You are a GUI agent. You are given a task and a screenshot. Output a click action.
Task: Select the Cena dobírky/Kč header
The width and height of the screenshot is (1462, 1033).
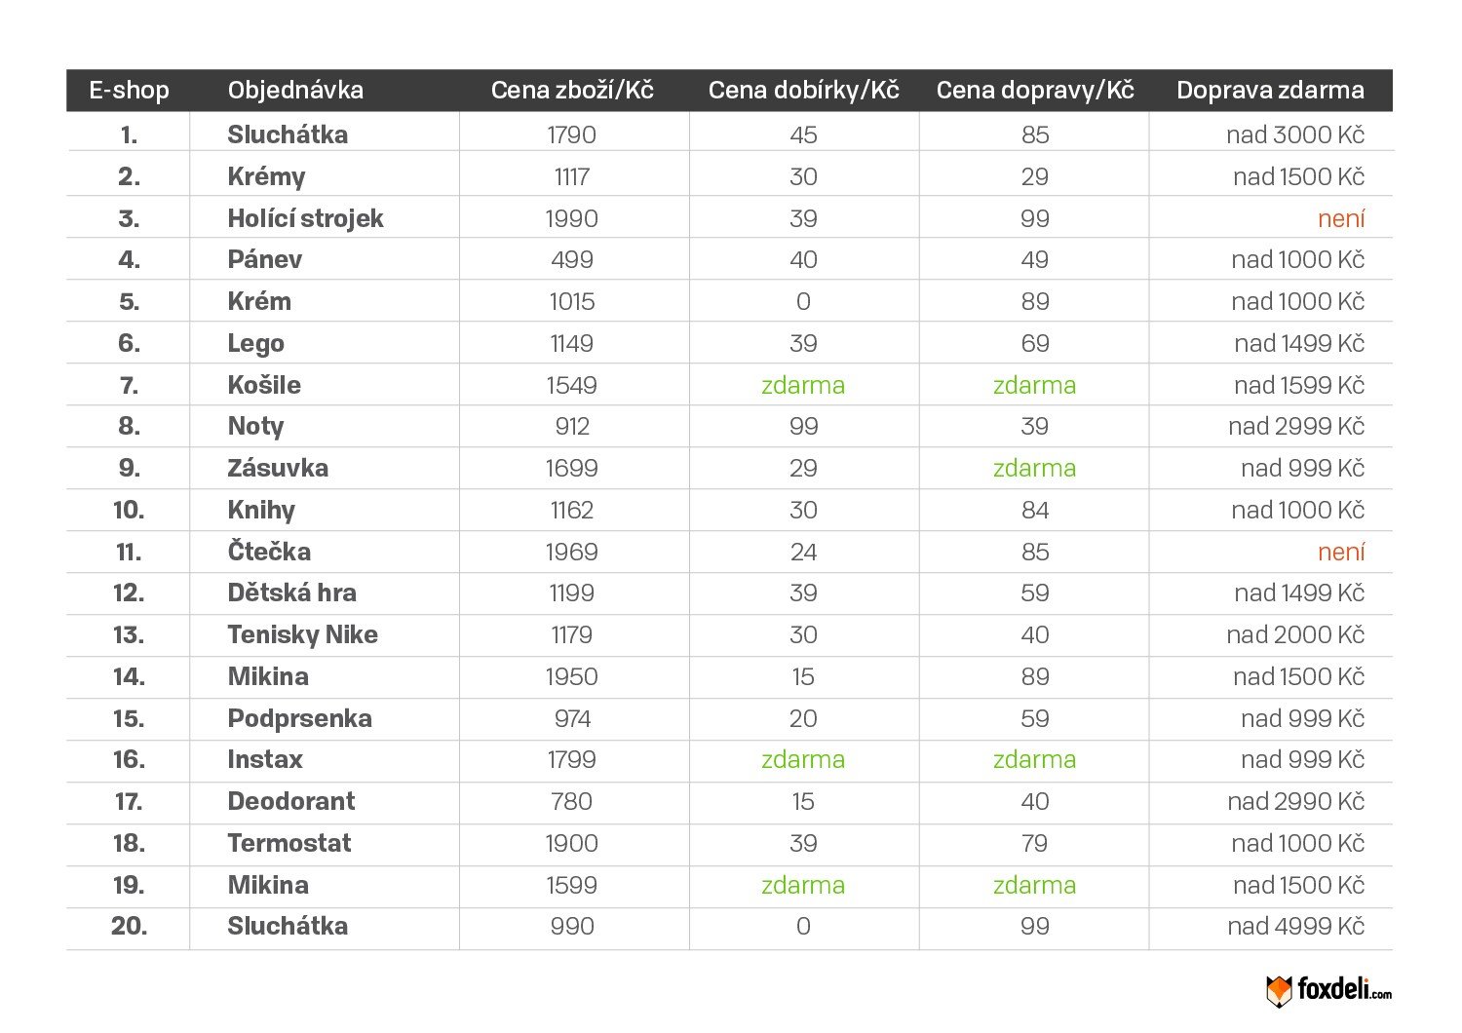pyautogui.click(x=803, y=91)
